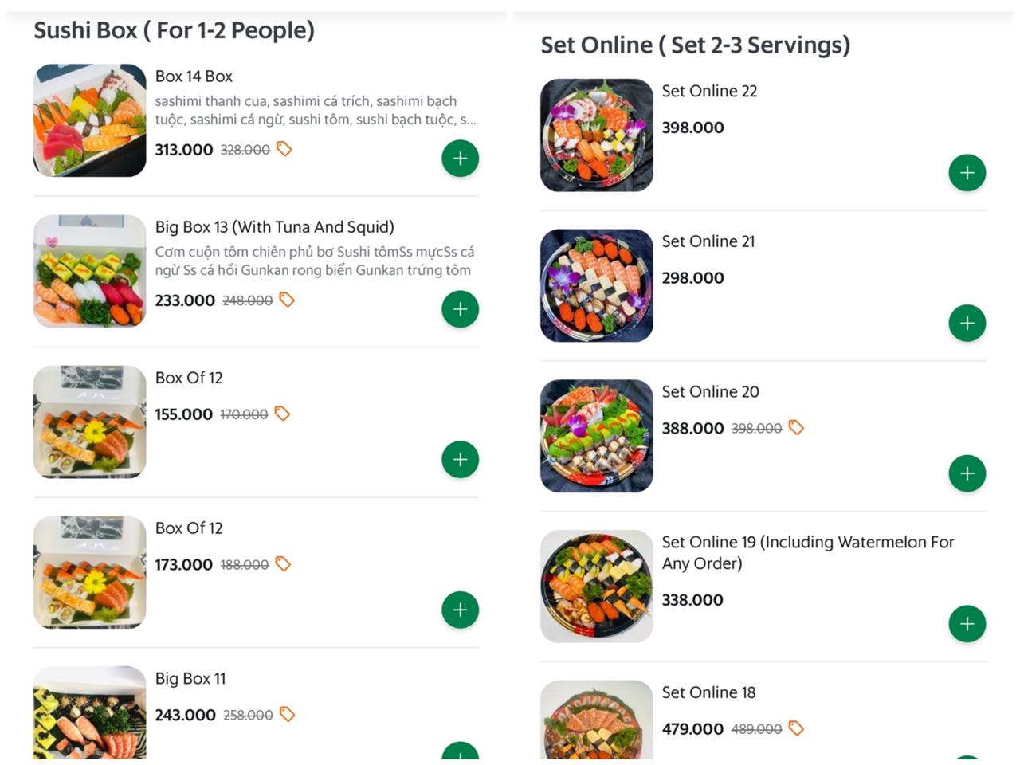
Task: Click the truncated description of Box 14 Box
Action: point(316,110)
